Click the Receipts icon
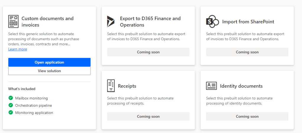This screenshot has width=302, height=133. click(x=111, y=86)
